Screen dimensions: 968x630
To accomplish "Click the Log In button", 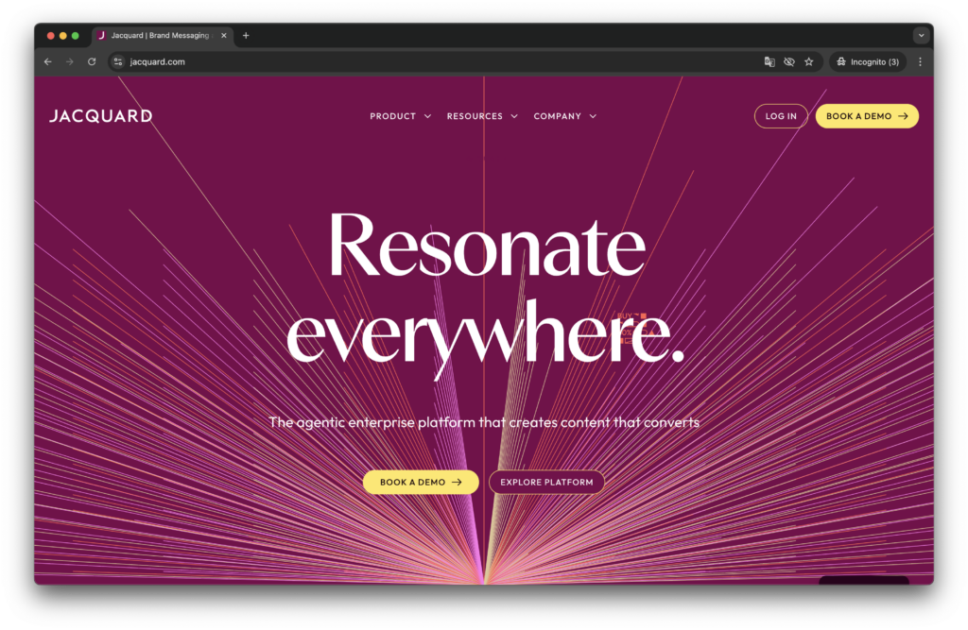I will 781,116.
